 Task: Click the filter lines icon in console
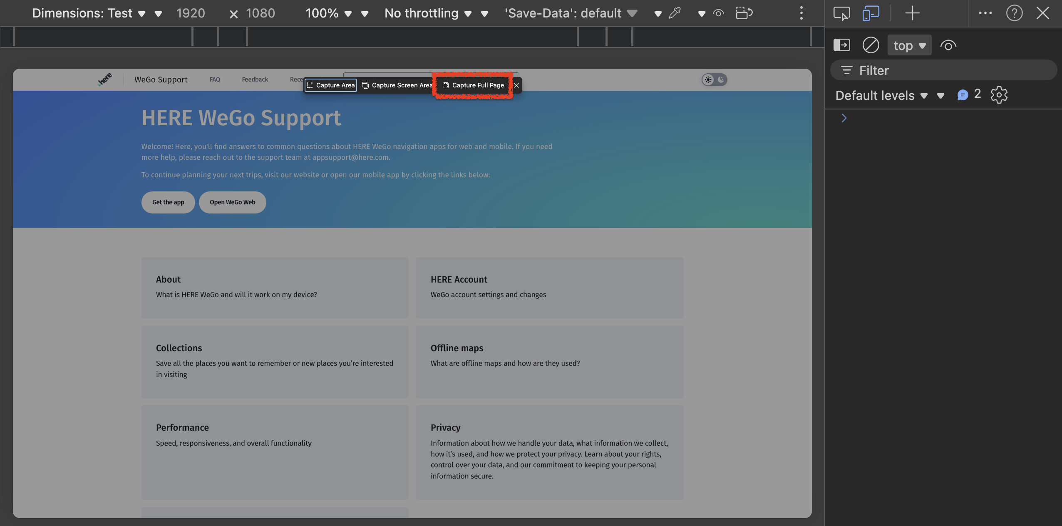(x=846, y=70)
